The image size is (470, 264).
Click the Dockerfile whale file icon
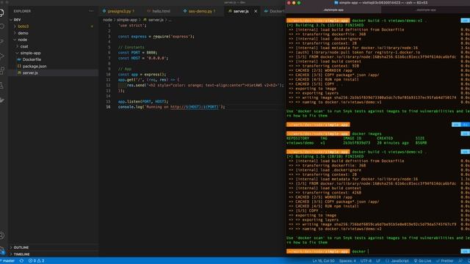19,59
